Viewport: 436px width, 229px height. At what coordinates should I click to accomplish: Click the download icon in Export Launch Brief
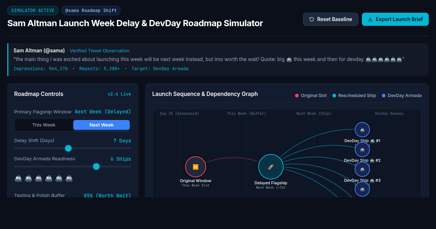click(x=370, y=19)
